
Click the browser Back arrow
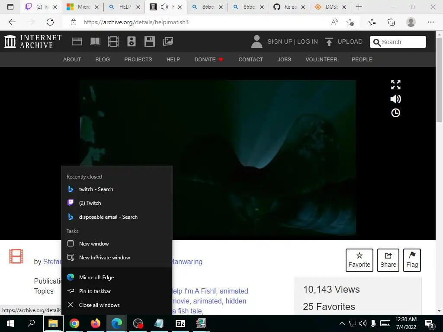[x=12, y=22]
